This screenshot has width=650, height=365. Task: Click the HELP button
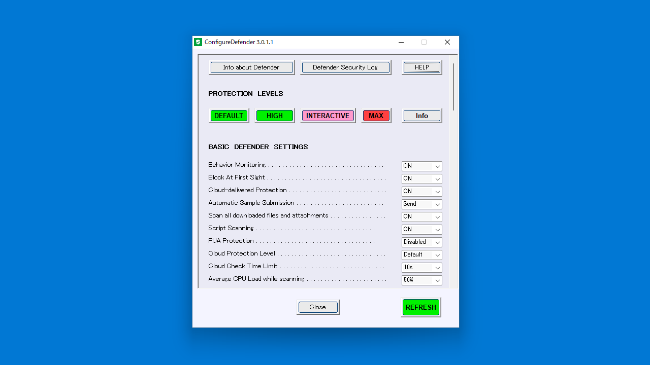[421, 67]
